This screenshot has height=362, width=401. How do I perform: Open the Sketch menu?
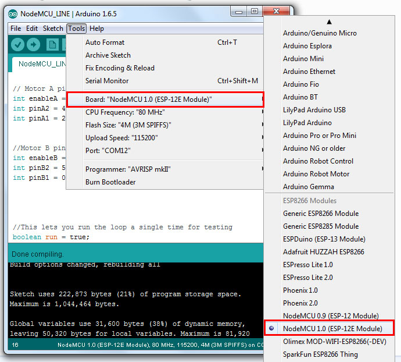[53, 29]
